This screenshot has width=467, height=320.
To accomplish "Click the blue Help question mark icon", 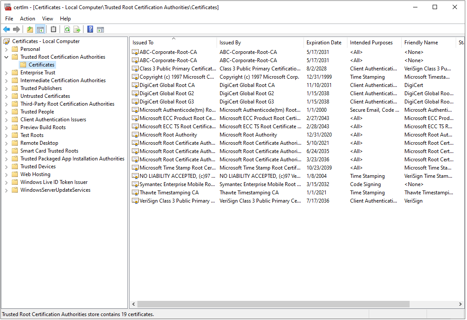I will coord(90,29).
